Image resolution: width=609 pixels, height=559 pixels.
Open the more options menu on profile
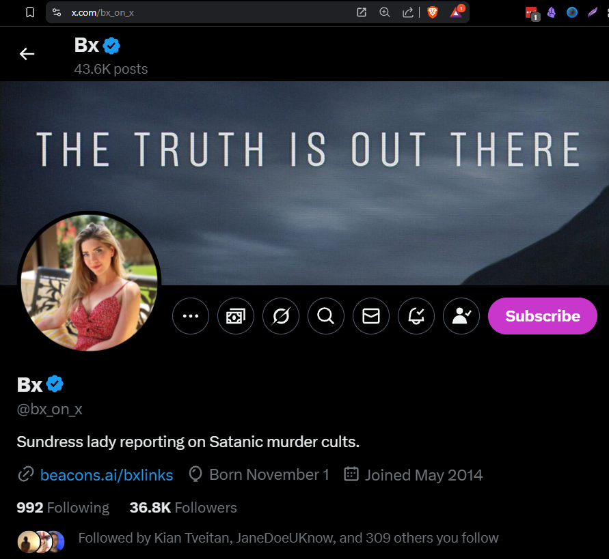pos(190,315)
